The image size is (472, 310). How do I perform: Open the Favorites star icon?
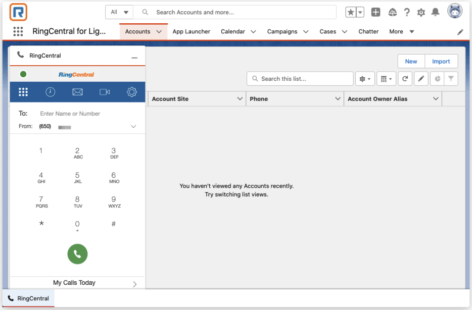click(351, 12)
